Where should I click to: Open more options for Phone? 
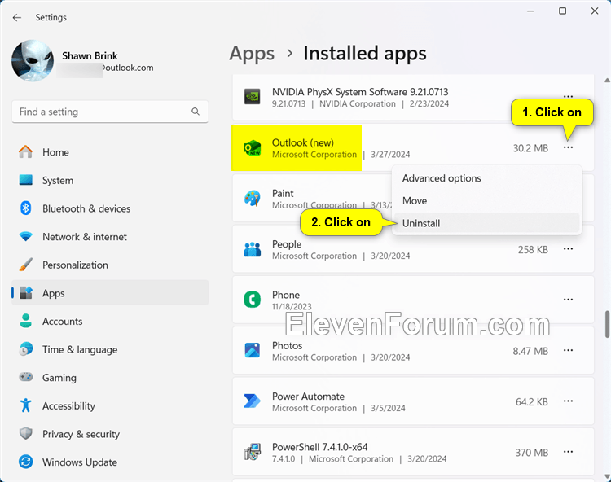(568, 300)
